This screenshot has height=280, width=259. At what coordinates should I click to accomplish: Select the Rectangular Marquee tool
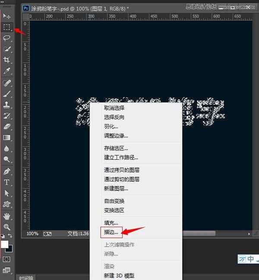7,27
